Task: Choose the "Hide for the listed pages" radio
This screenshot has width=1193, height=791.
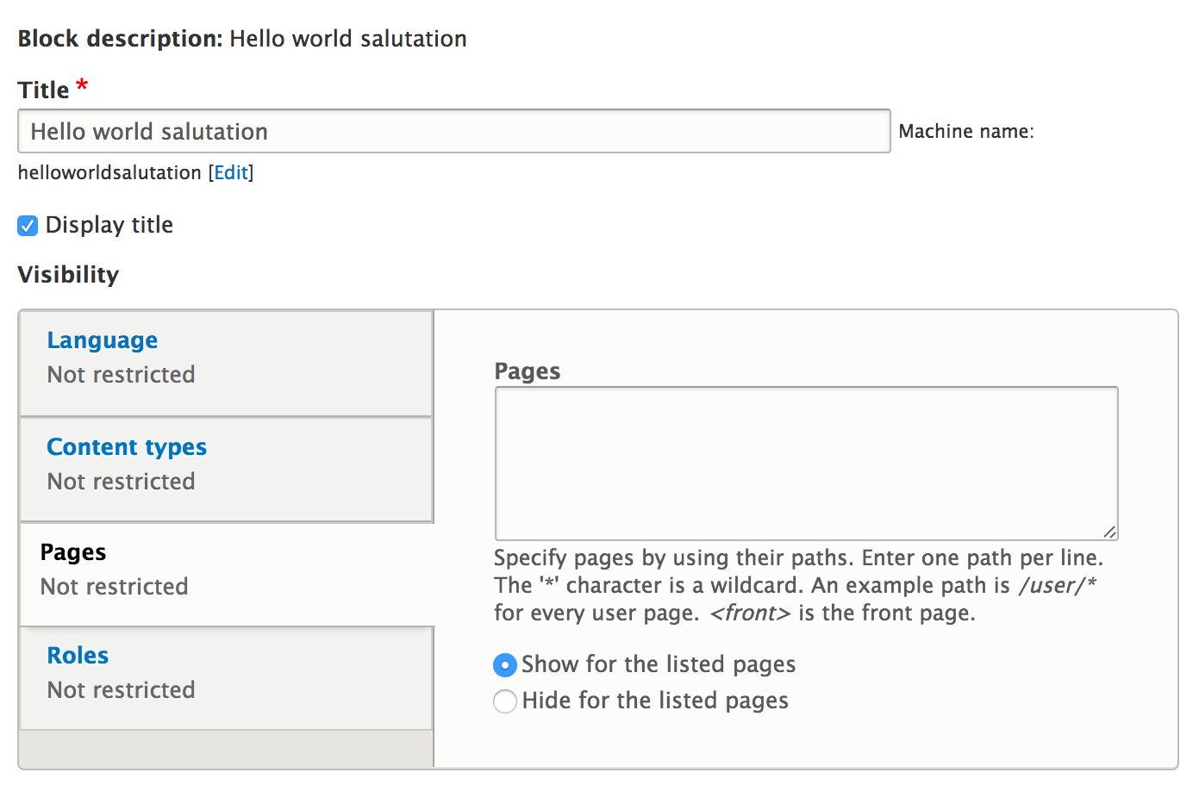Action: click(x=505, y=701)
